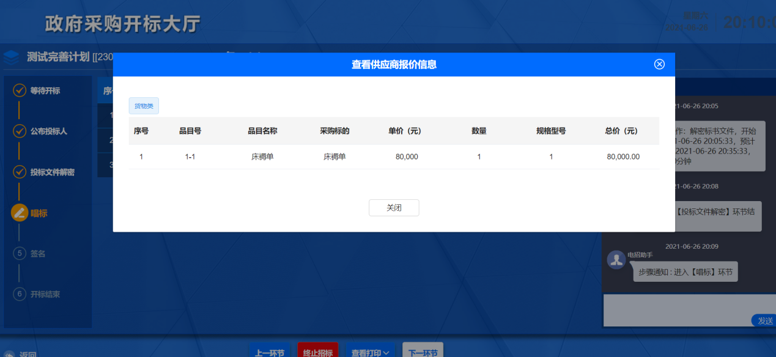This screenshot has width=776, height=357.
Task: Close the supplier quotation dialog with X icon
Action: (659, 64)
